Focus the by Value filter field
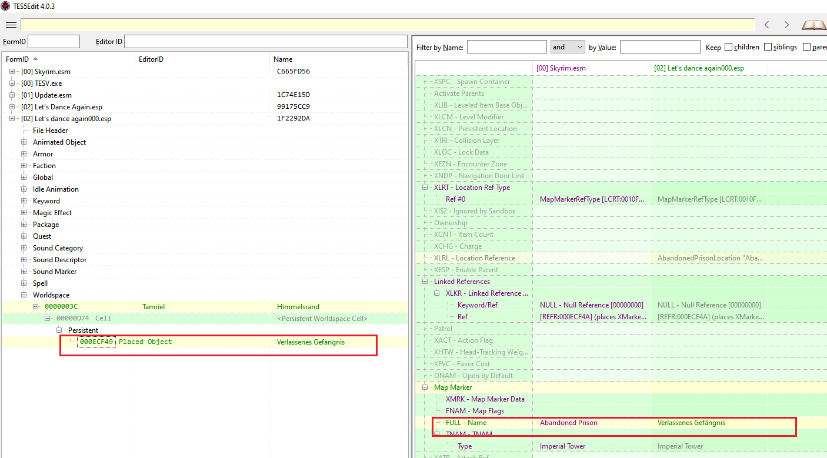 pos(660,47)
